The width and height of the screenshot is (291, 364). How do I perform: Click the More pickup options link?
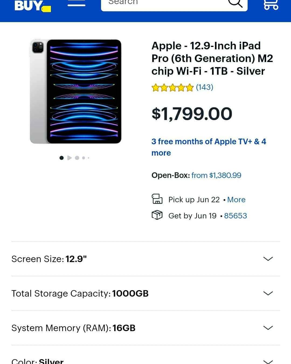click(236, 200)
